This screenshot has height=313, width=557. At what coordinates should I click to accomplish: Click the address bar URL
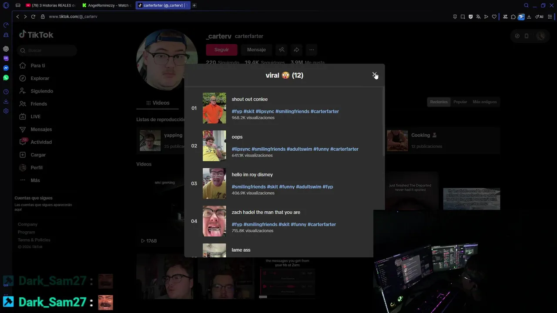(73, 17)
